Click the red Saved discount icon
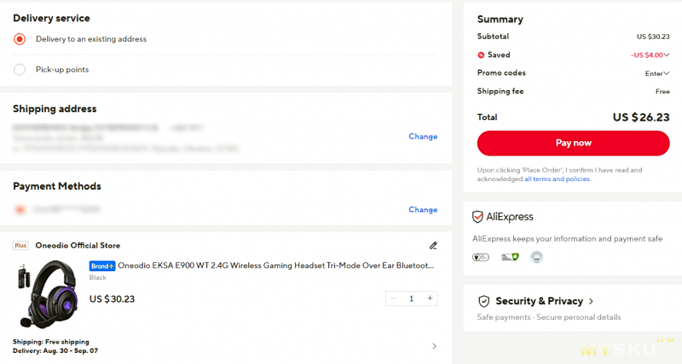 tap(481, 55)
